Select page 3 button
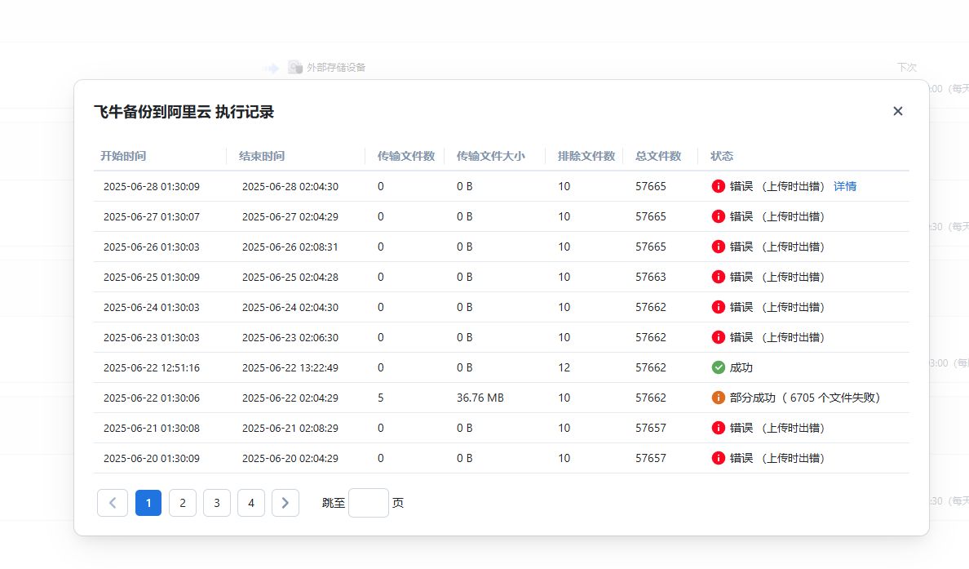Viewport: 969px width, 569px height. click(217, 503)
